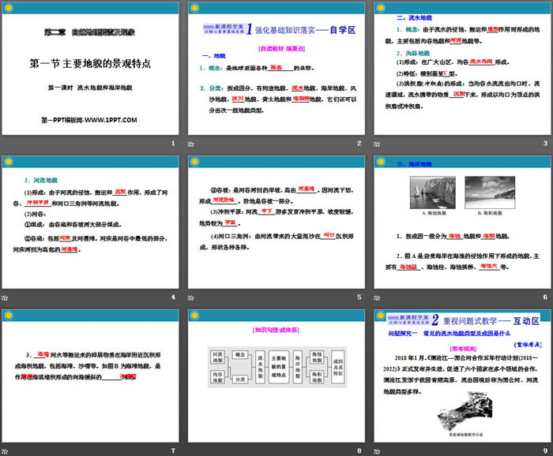Click the slide number 5 label
The width and height of the screenshot is (553, 456).
point(359,297)
